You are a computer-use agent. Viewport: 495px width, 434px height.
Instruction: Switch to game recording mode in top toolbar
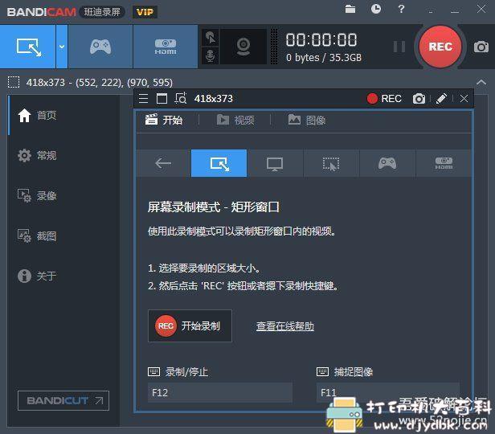pos(100,47)
